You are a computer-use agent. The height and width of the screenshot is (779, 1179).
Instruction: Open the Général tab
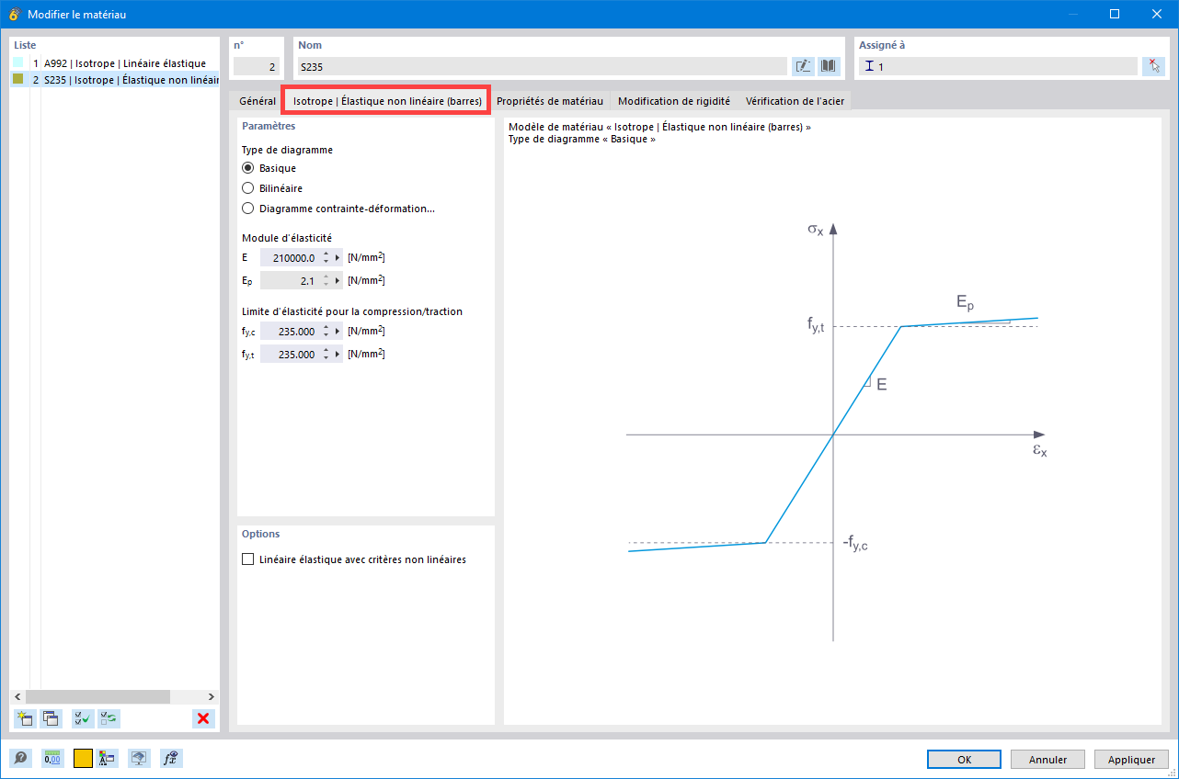258,101
